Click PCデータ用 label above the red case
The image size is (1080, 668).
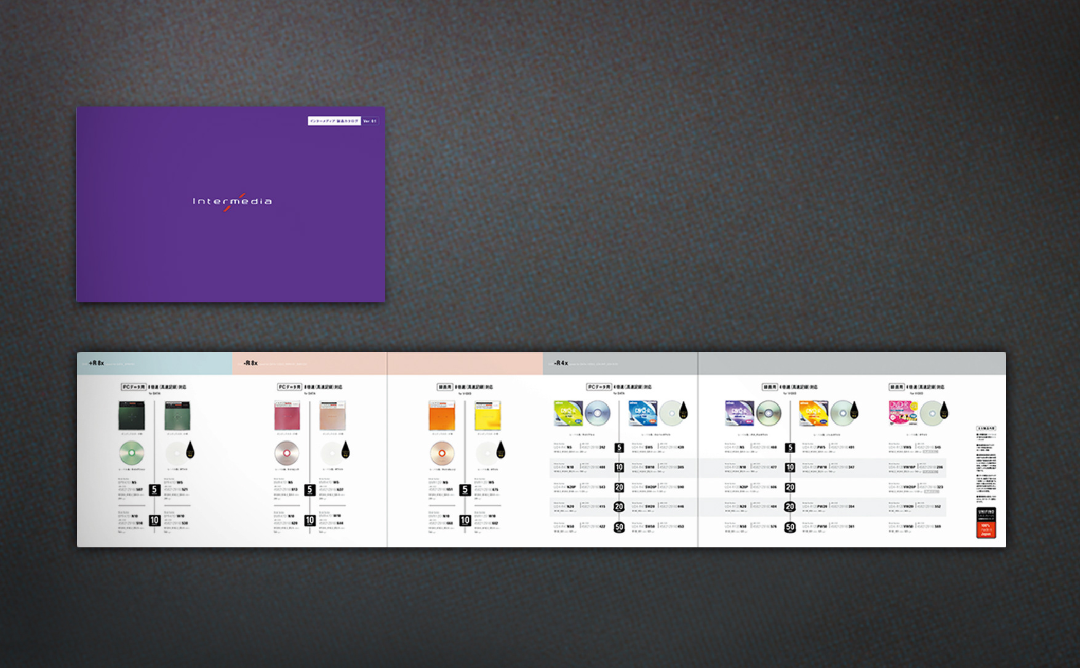click(289, 387)
